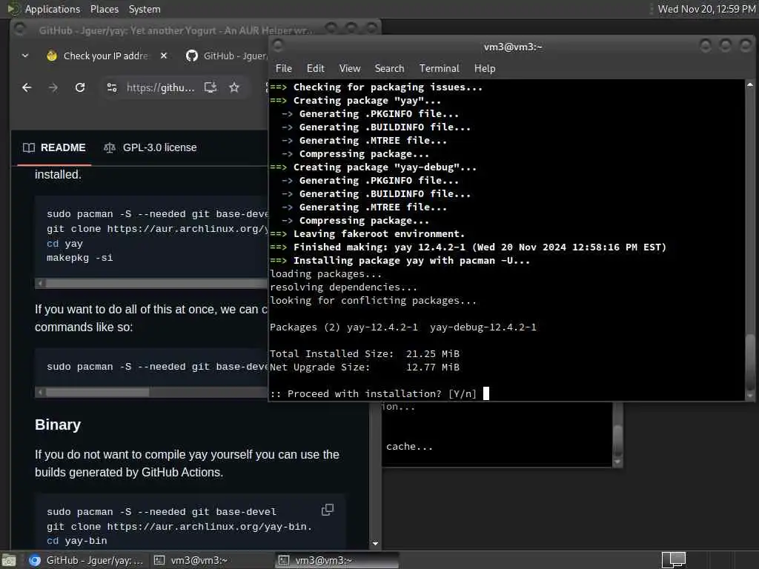
Task: Click the second code block horizontal scrollbar thumb
Action: pyautogui.click(x=97, y=393)
